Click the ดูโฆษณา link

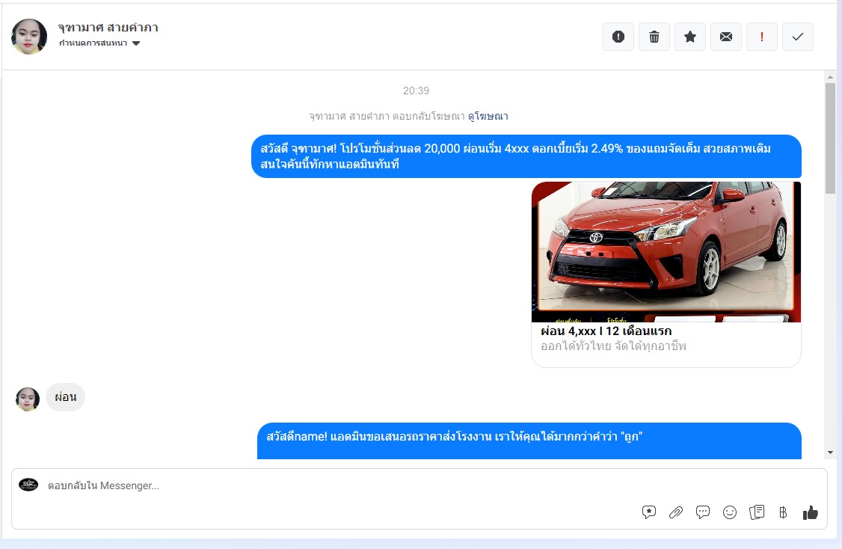(x=488, y=116)
